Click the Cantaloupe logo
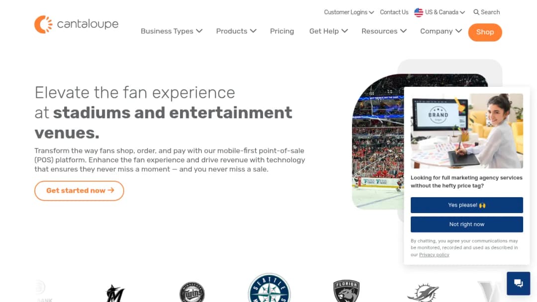This screenshot has height=302, width=537. 77,24
